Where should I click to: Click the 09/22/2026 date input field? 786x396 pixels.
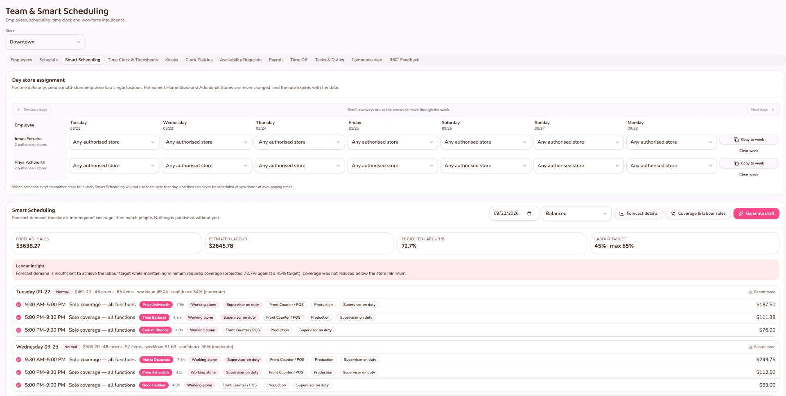point(514,214)
